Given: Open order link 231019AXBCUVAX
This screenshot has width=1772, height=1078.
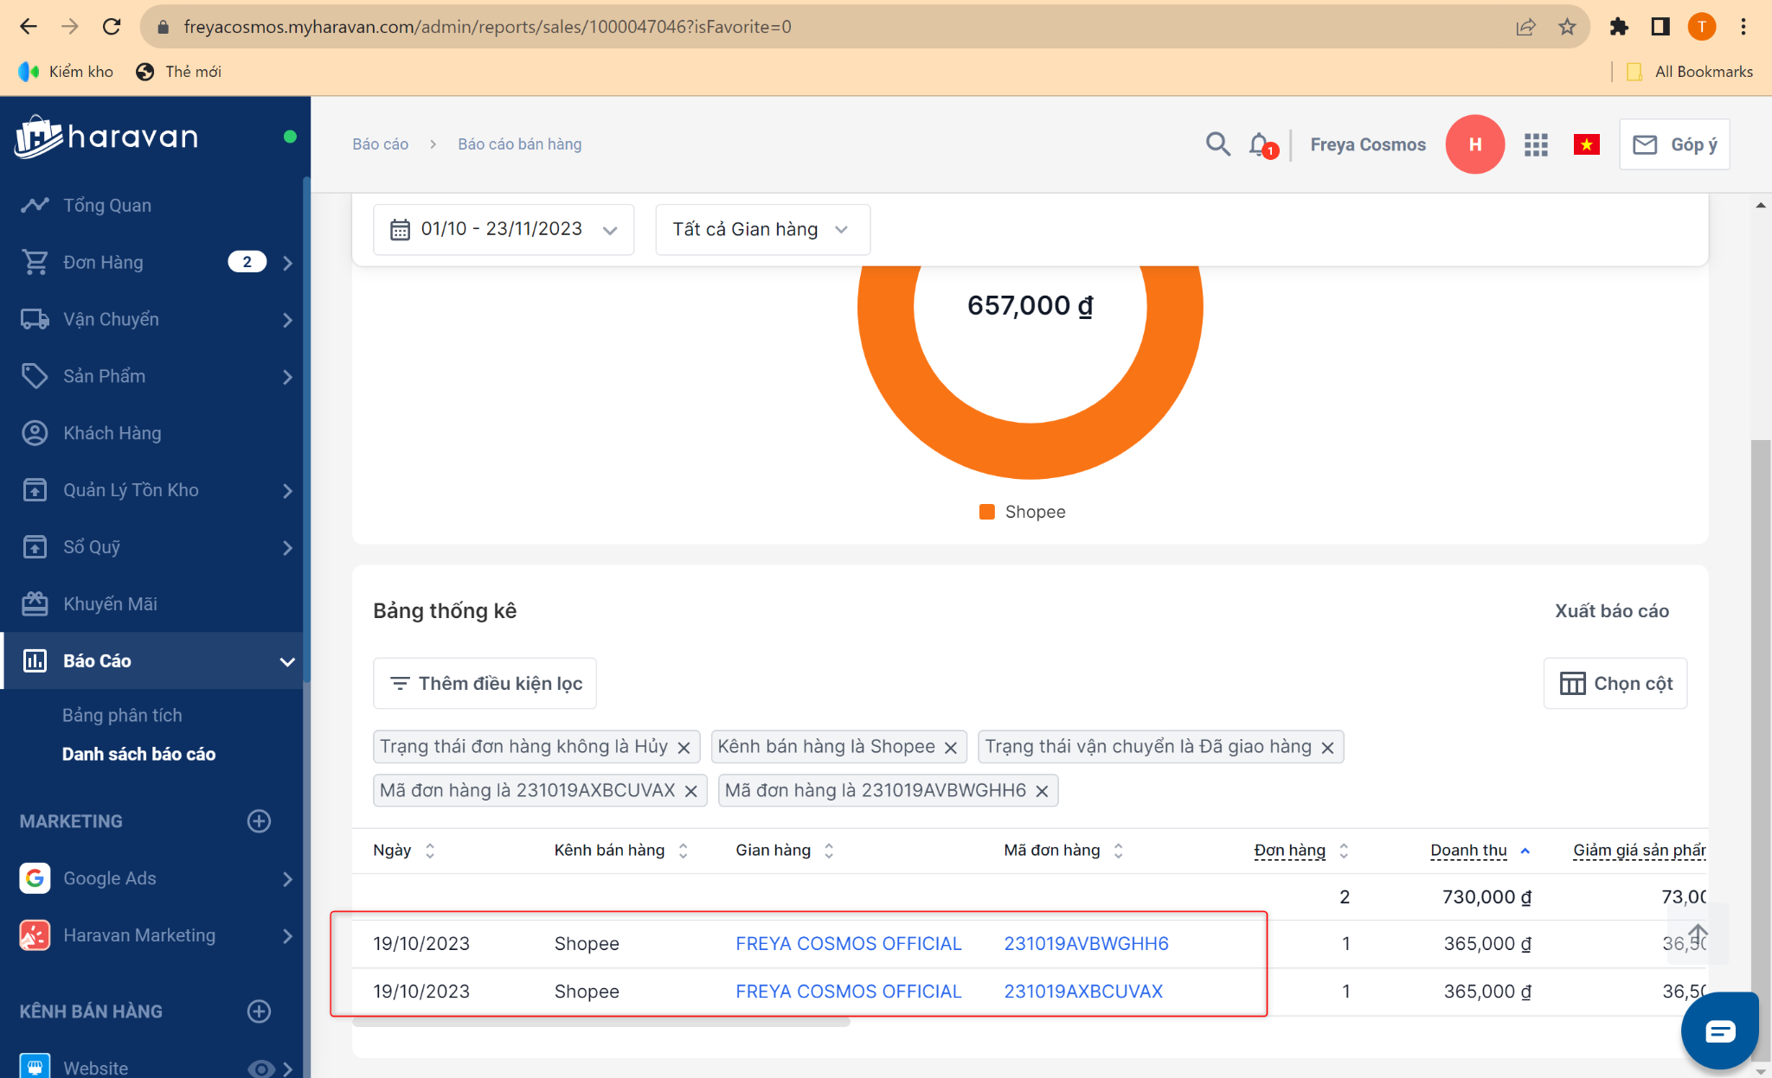Looking at the screenshot, I should (1083, 992).
